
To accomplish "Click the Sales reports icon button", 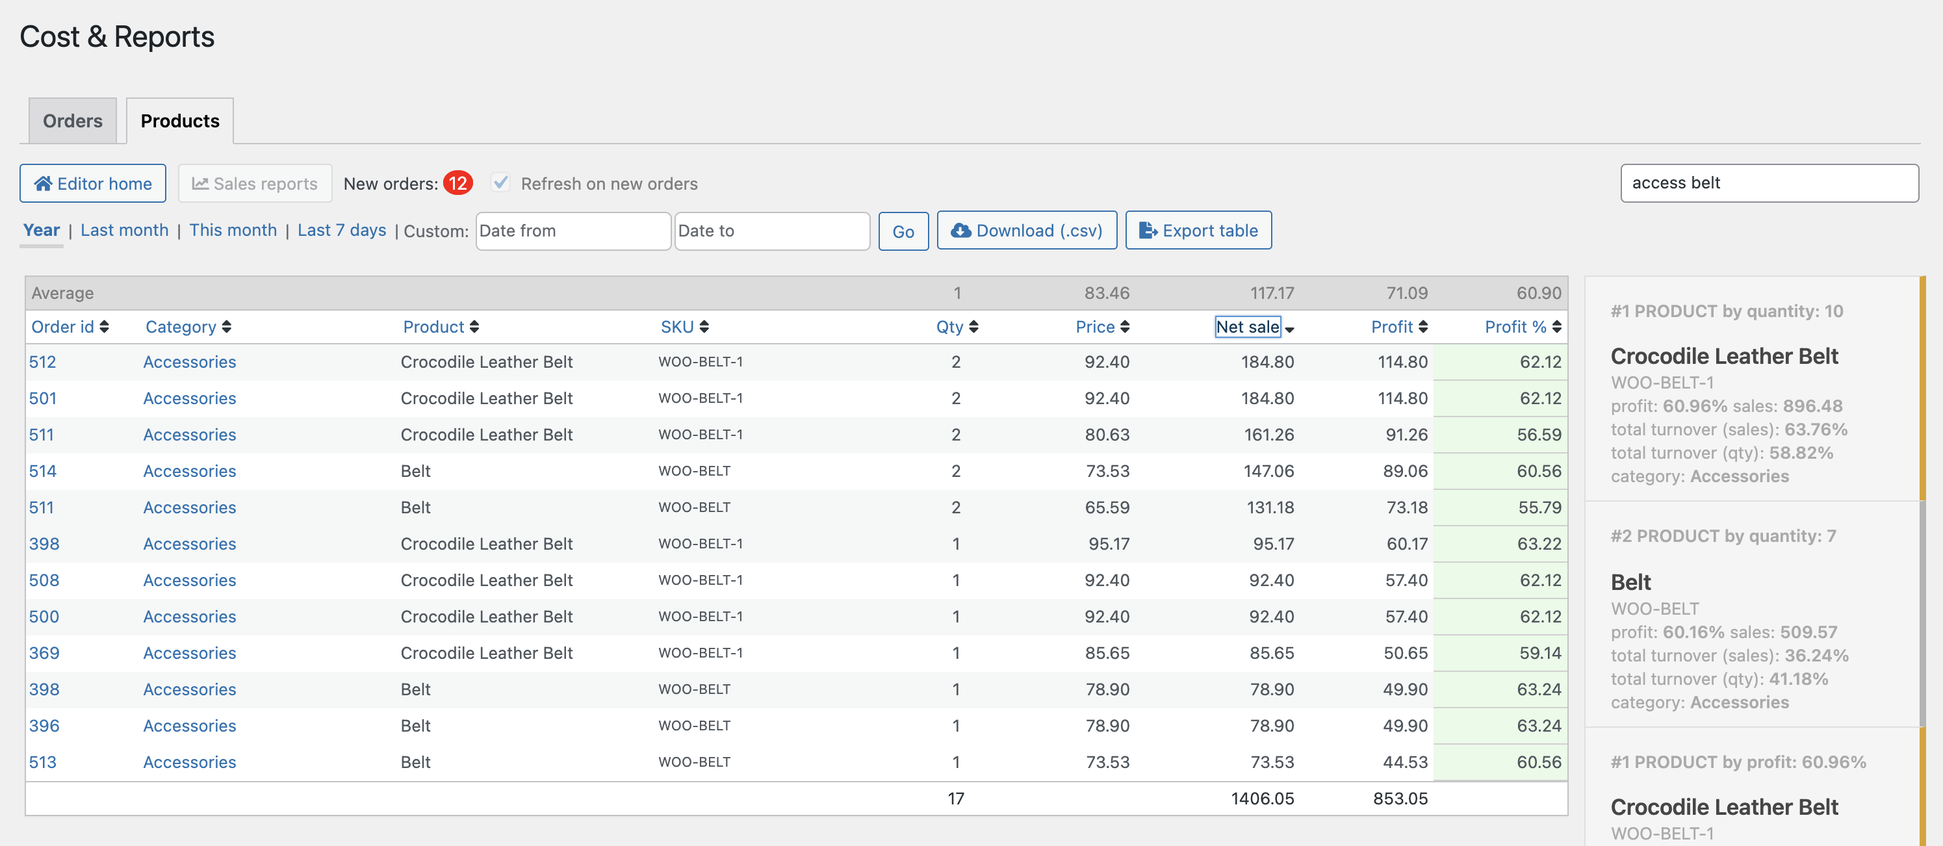I will [254, 182].
